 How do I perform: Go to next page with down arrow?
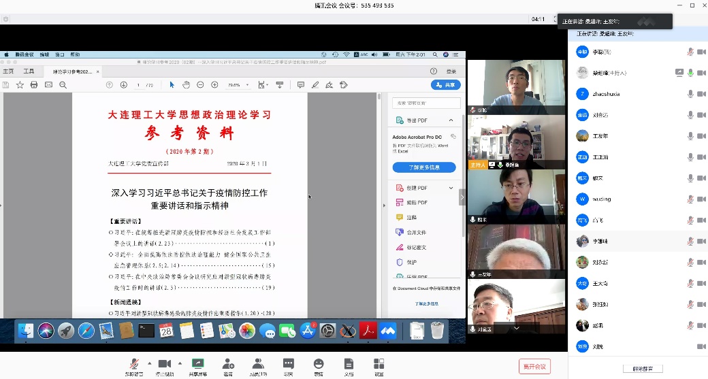[124, 85]
